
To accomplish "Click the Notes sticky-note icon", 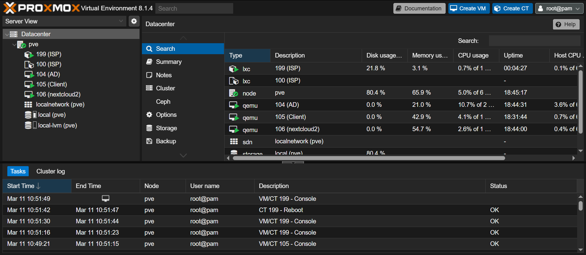I will point(149,75).
